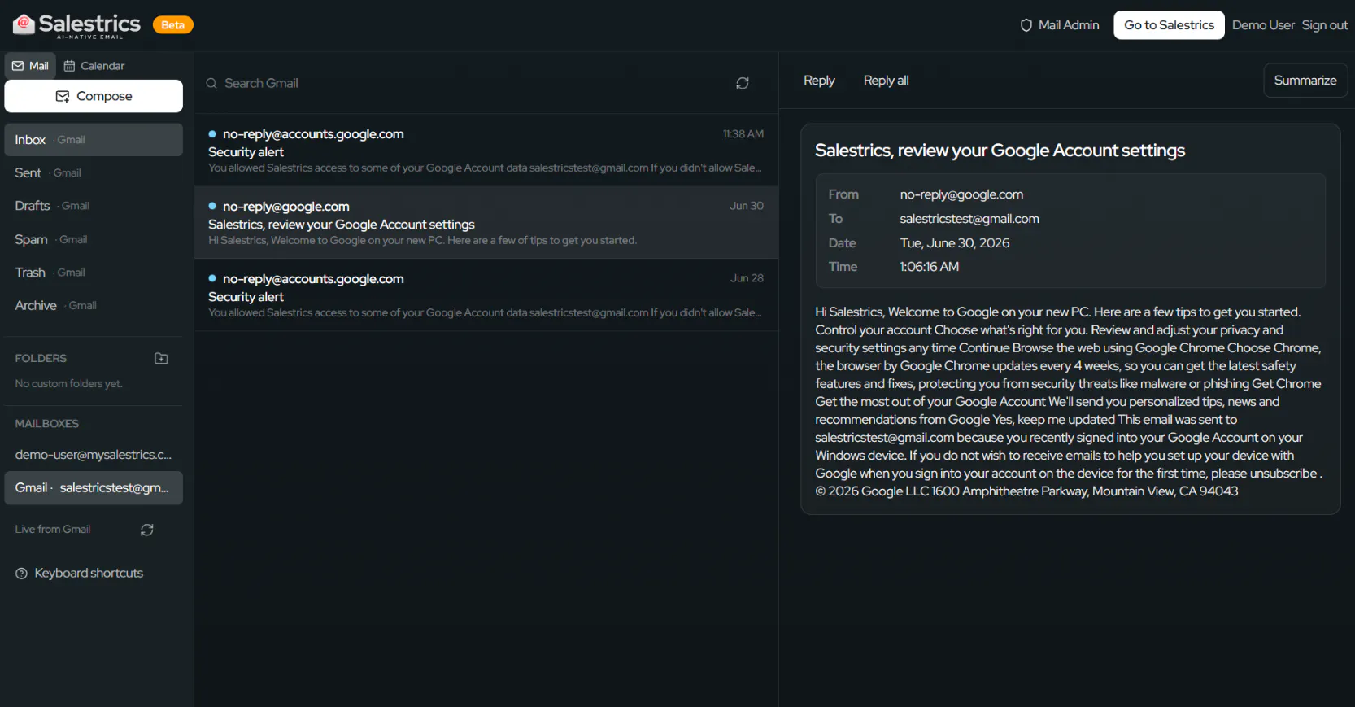1355x707 pixels.
Task: Refresh the message list using the top refresh icon
Action: tap(743, 83)
